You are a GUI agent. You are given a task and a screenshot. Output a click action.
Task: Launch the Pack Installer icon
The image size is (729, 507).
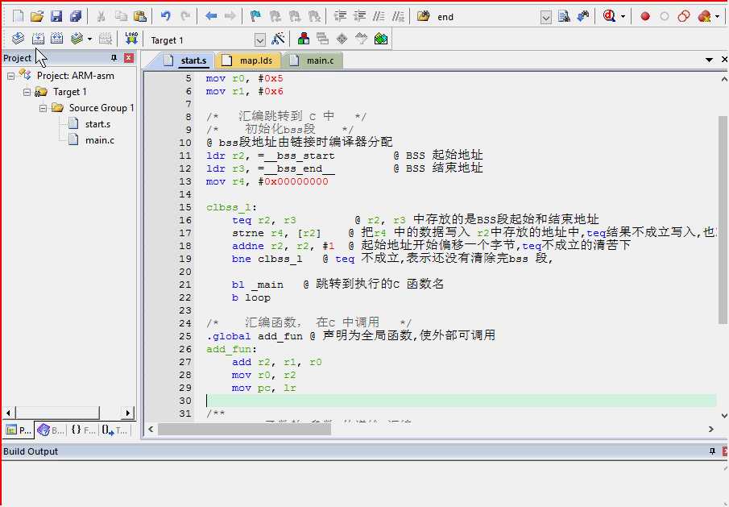point(381,39)
